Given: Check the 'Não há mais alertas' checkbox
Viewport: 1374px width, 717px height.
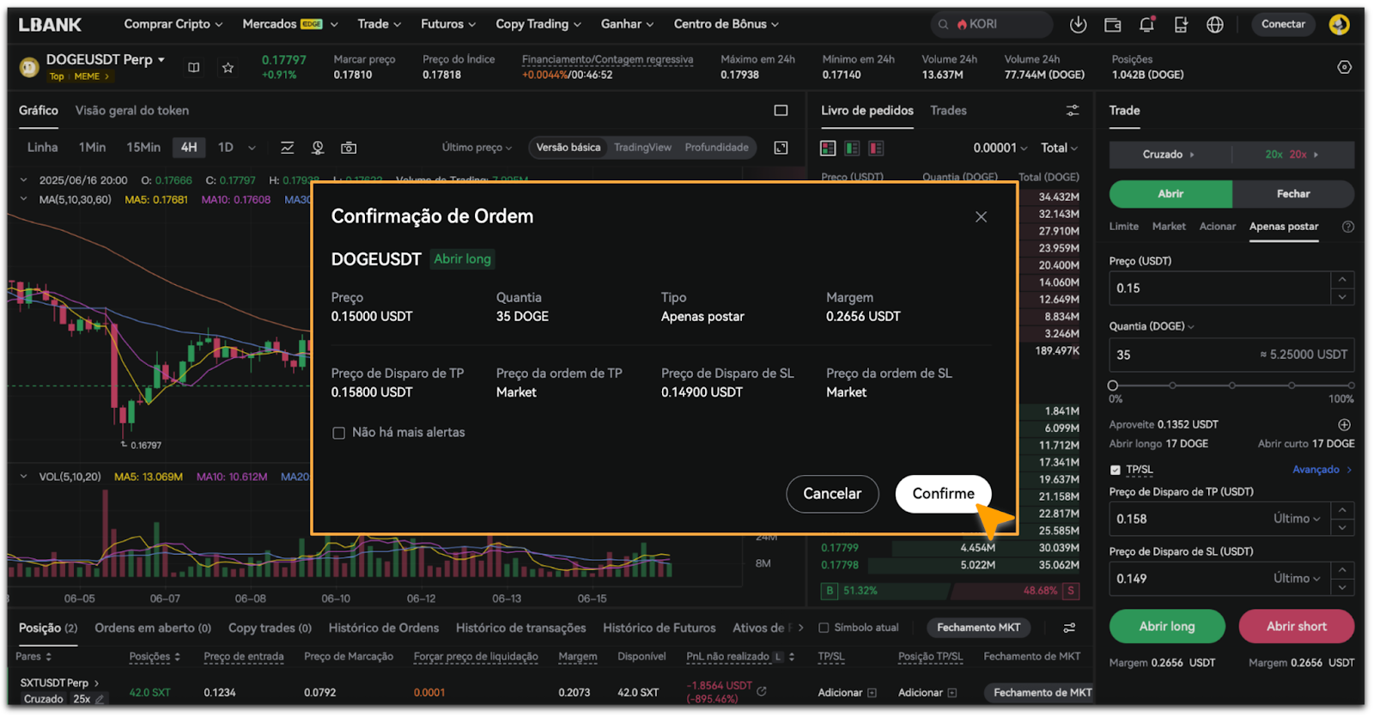Looking at the screenshot, I should click(x=339, y=433).
